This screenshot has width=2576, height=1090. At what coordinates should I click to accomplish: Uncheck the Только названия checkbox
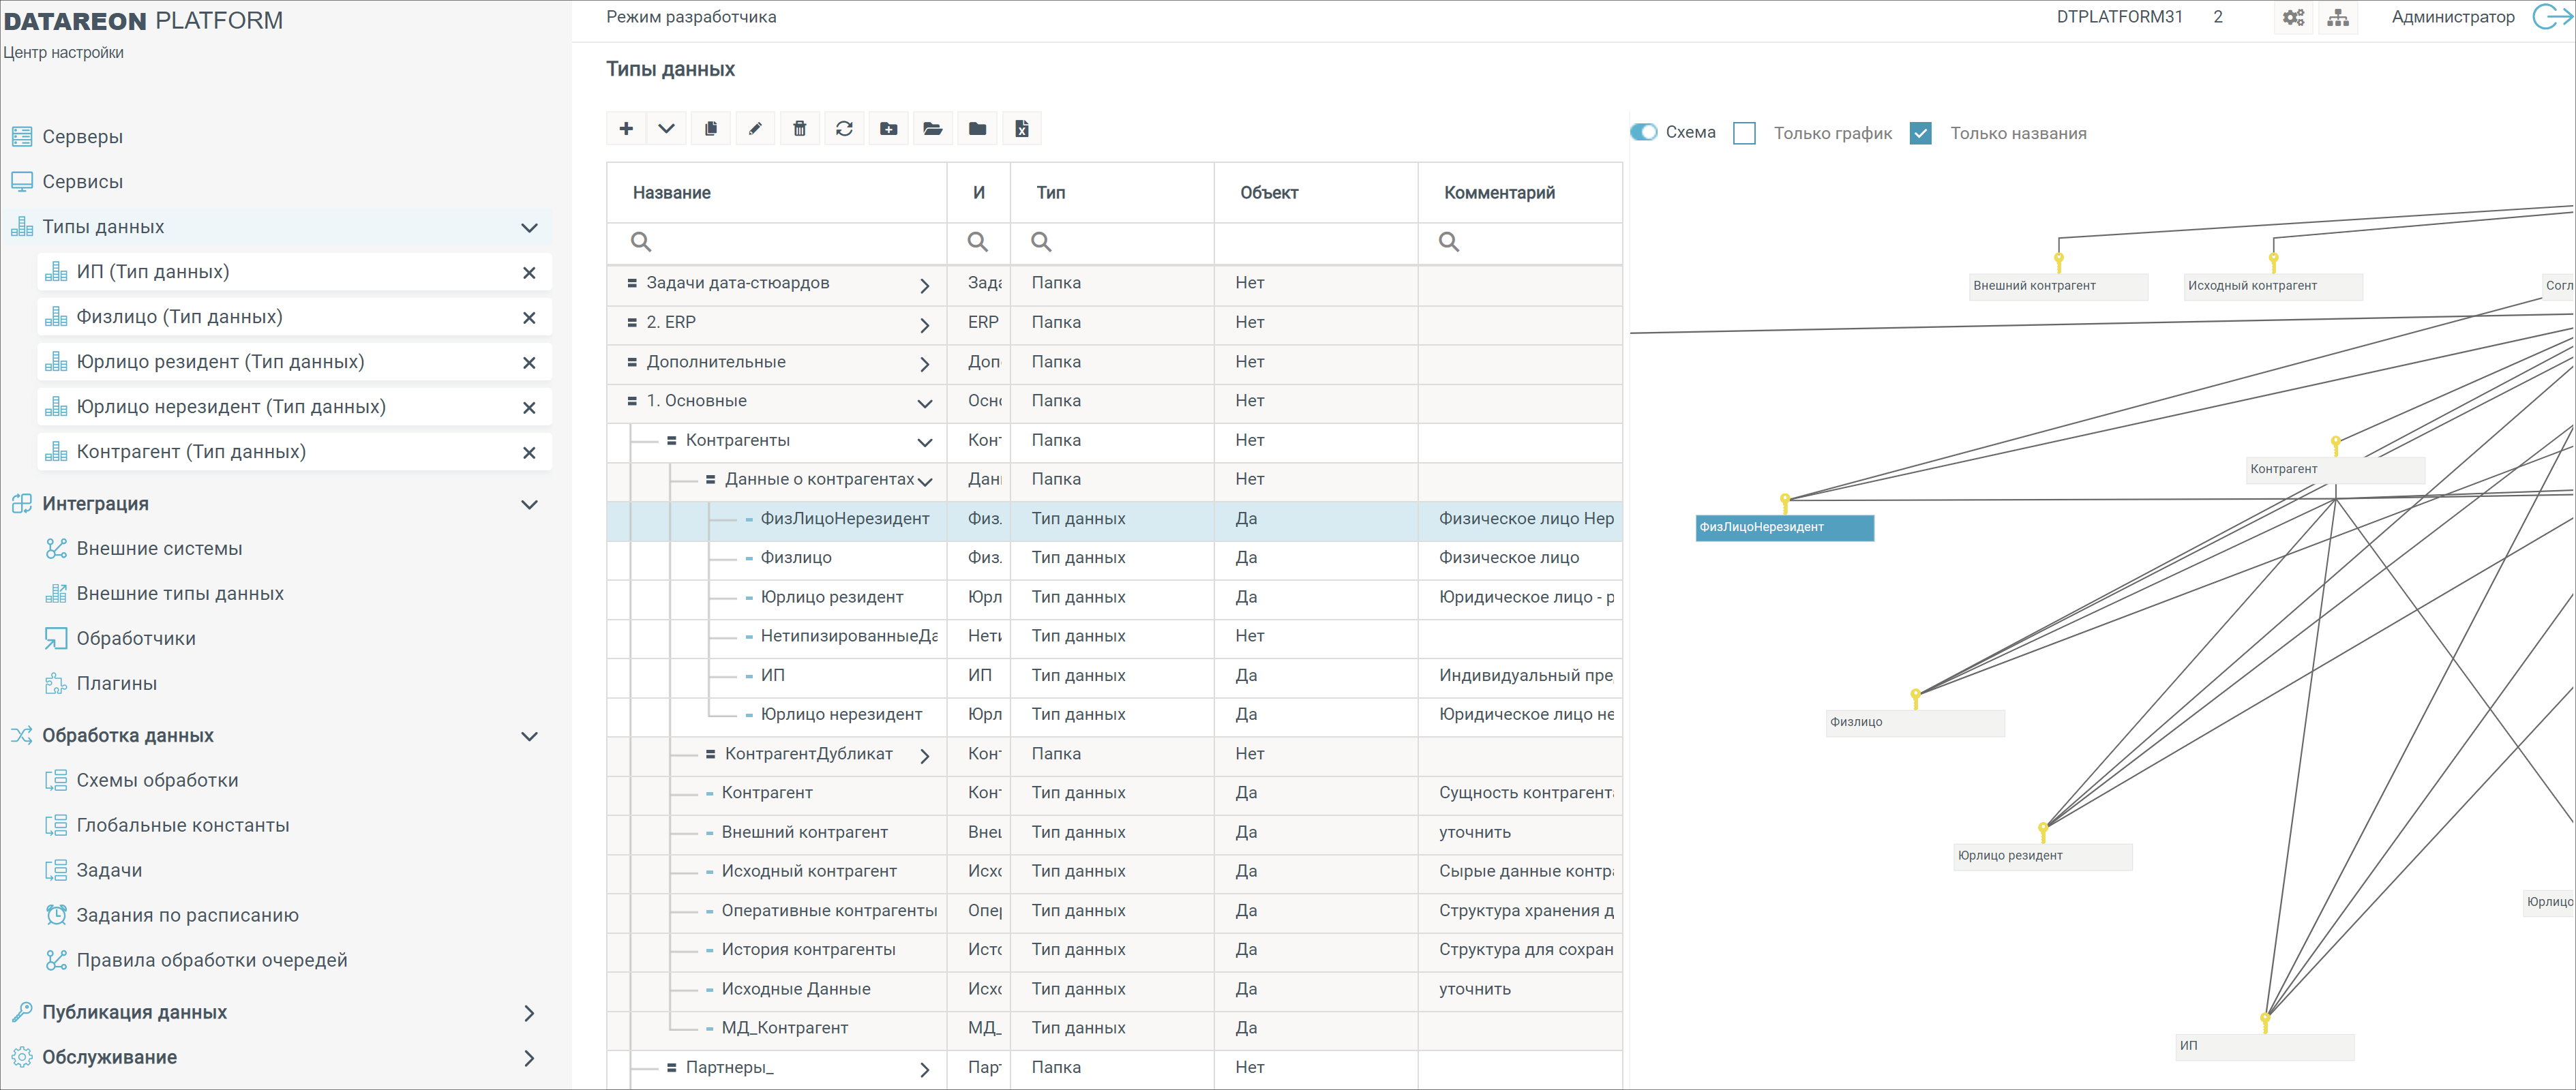point(1920,134)
